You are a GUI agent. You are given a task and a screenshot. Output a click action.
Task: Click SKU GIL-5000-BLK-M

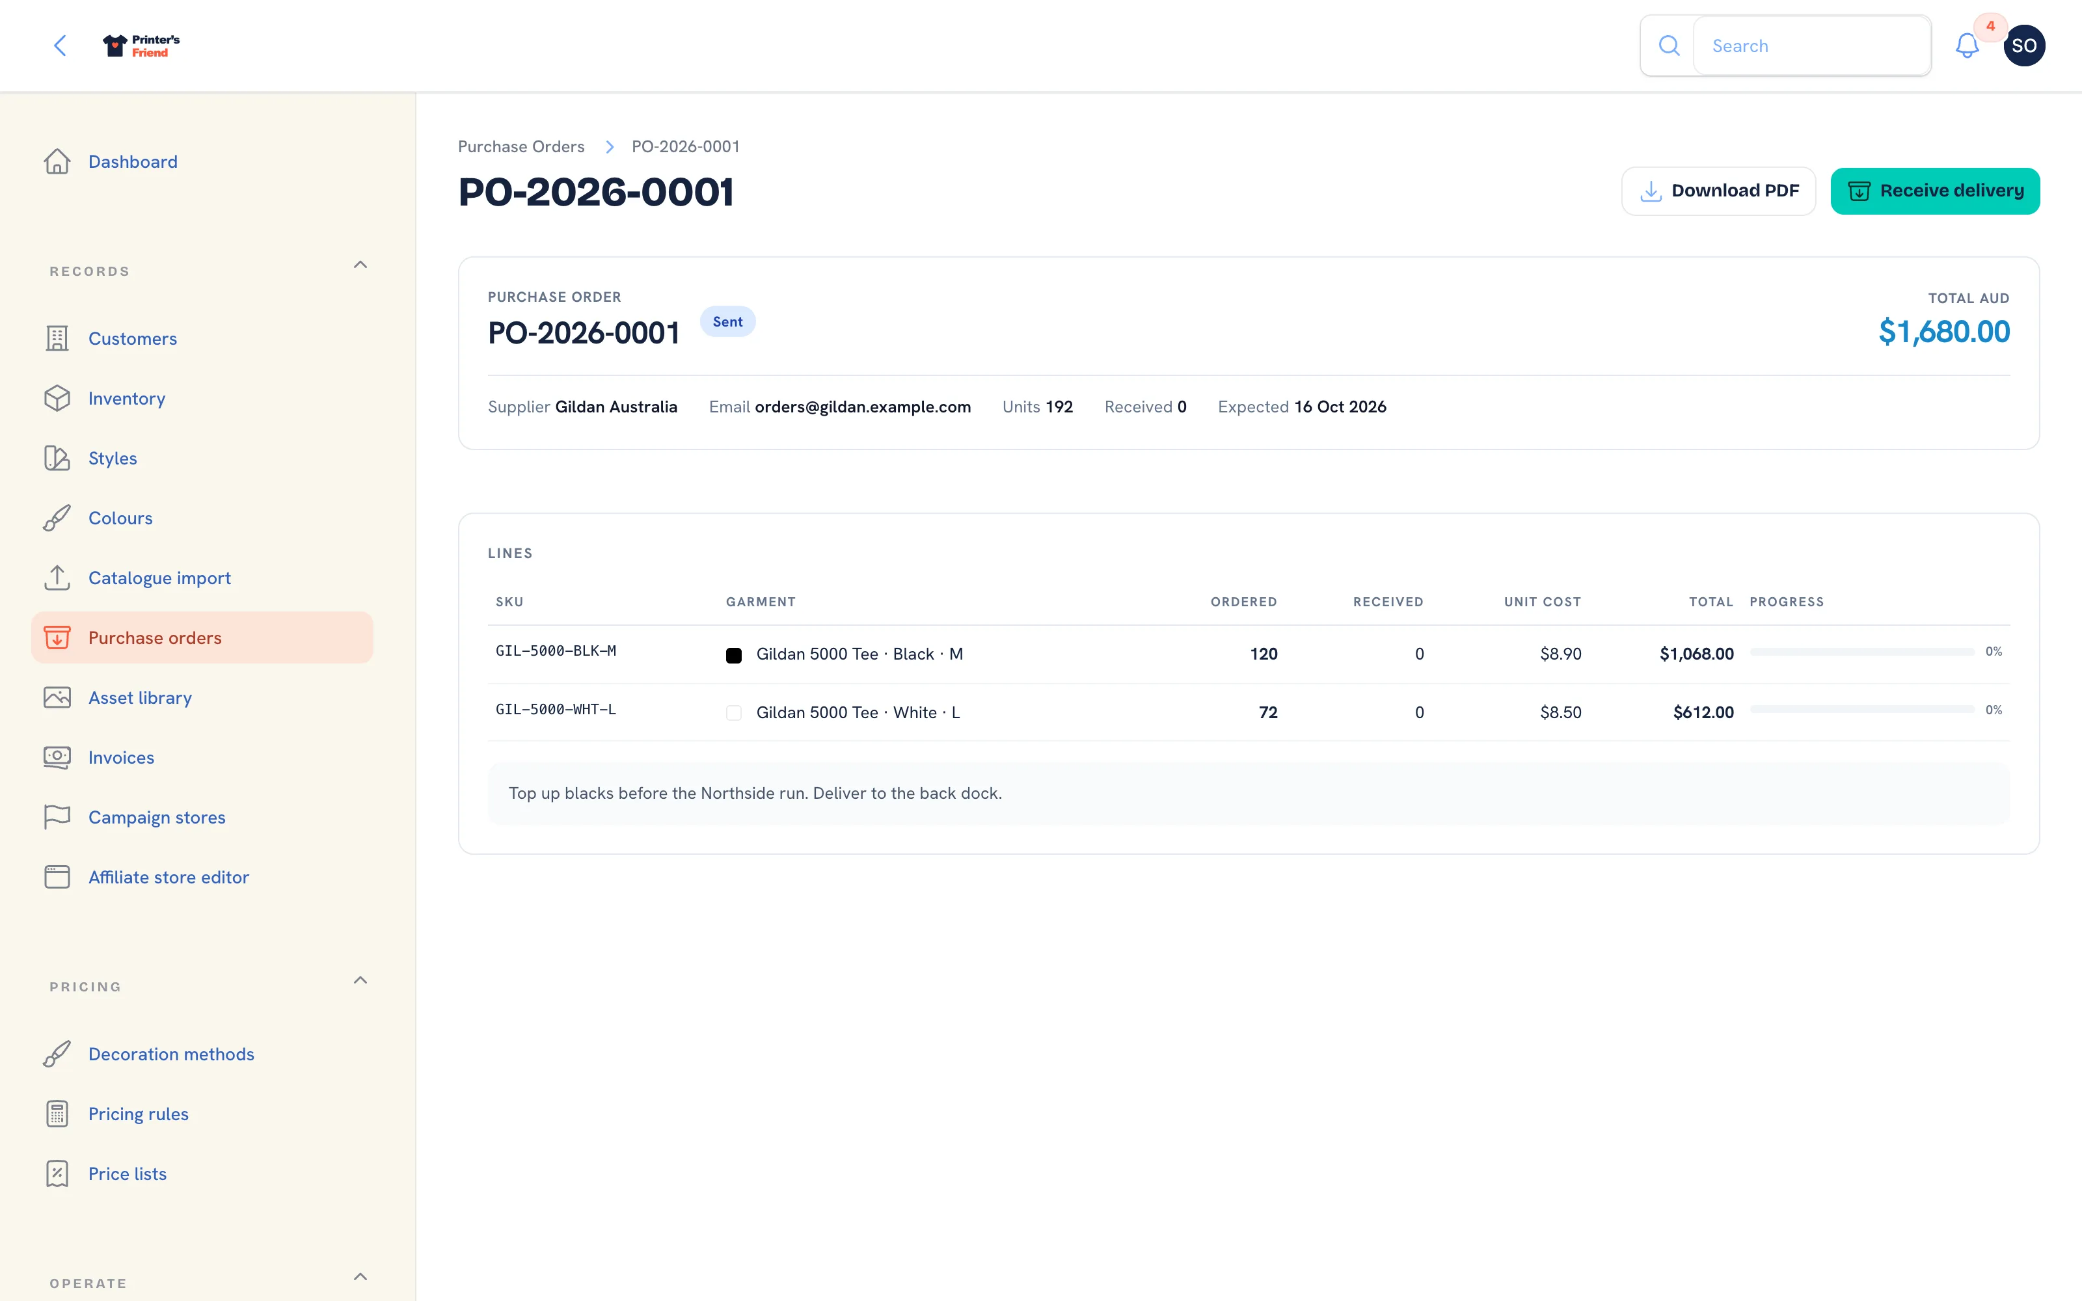click(556, 650)
